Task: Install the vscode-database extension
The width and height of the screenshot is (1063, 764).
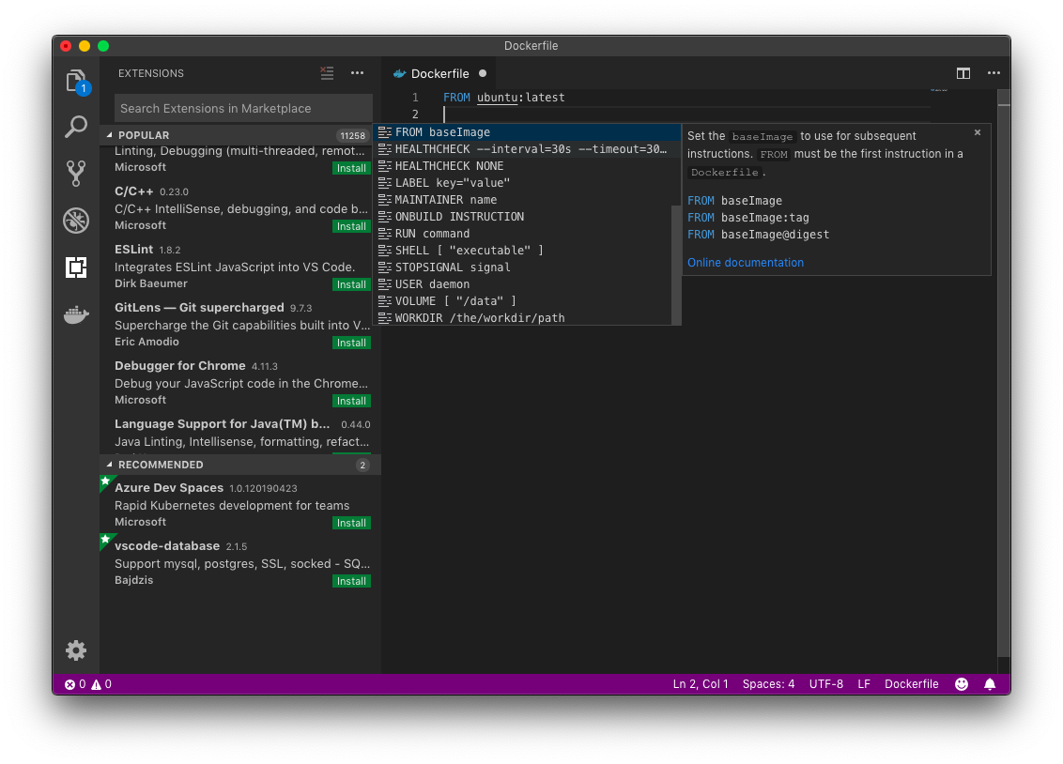Action: 351,581
